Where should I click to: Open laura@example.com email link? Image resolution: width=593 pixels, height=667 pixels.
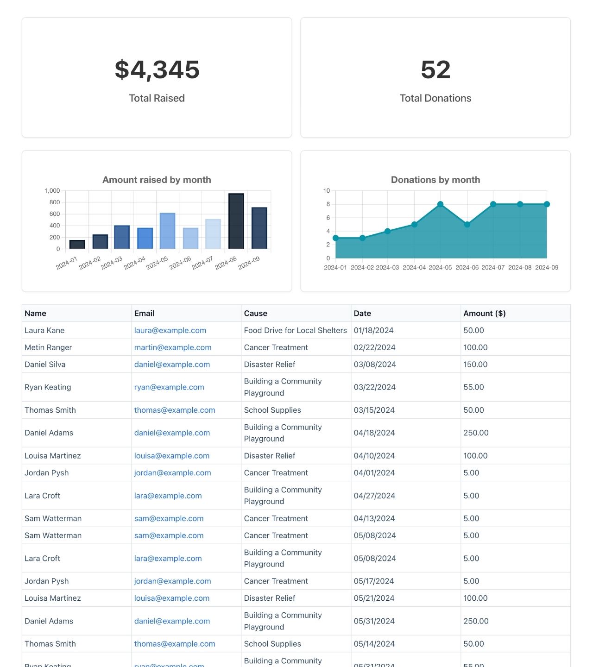(170, 330)
